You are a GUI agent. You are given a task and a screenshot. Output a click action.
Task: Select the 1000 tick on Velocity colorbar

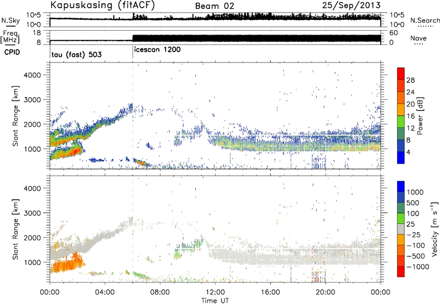click(x=415, y=192)
